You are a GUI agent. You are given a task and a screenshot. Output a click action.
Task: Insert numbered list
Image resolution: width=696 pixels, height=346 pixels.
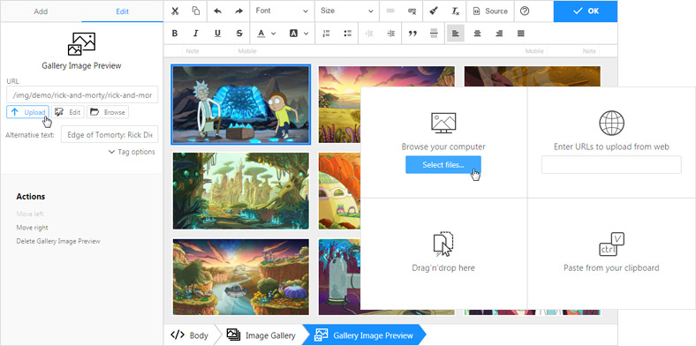coord(326,34)
